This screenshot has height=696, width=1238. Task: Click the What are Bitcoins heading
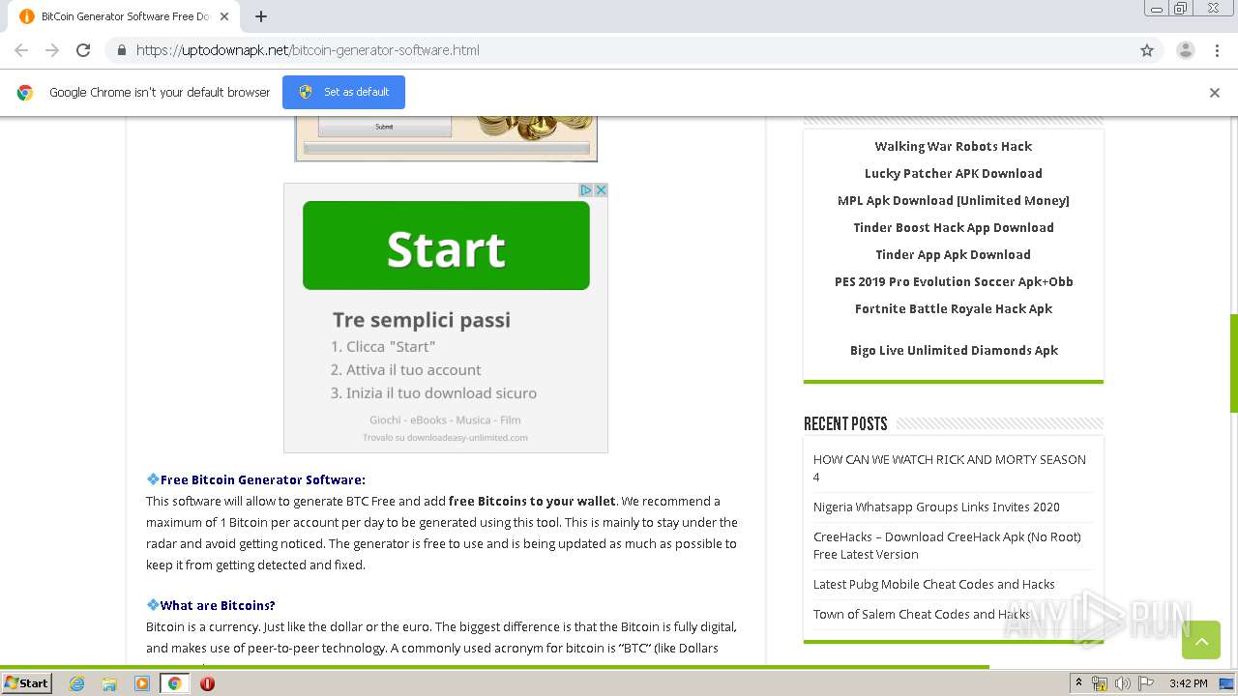[218, 605]
